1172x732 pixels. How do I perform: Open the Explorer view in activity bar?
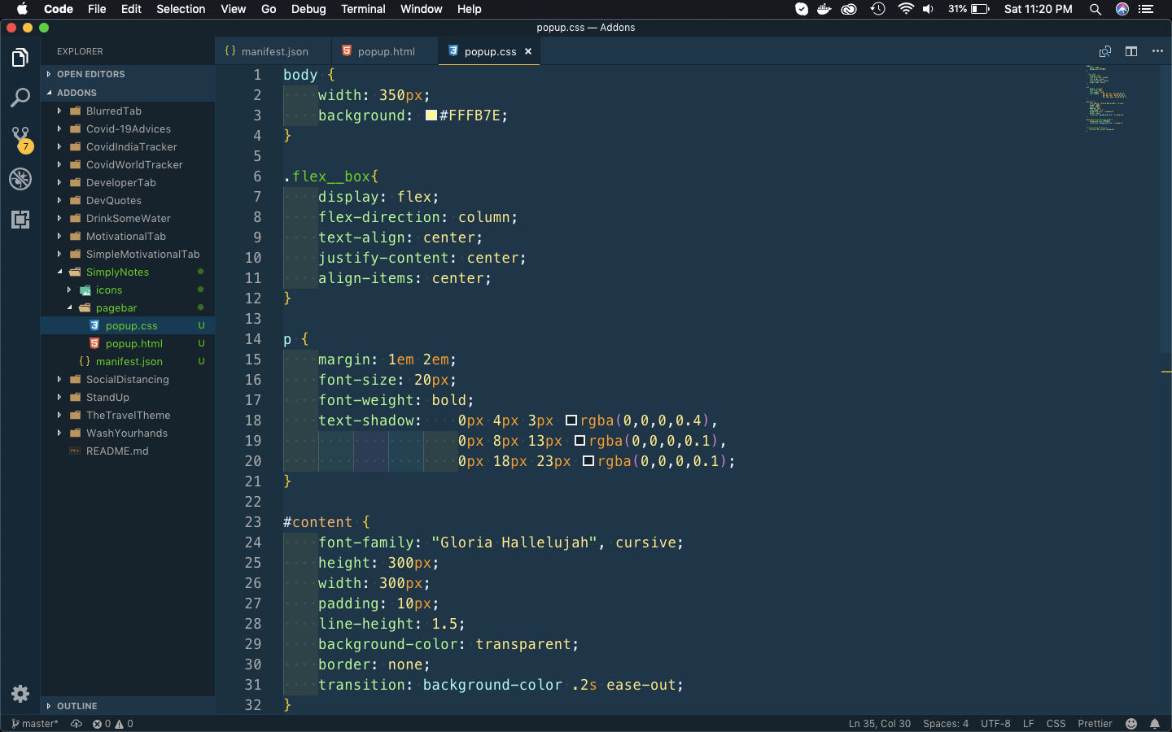coord(20,58)
